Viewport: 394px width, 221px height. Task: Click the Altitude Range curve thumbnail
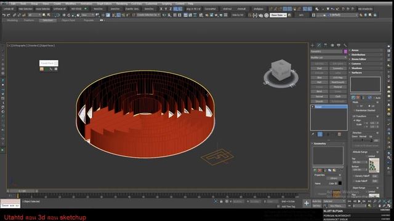pos(374,165)
